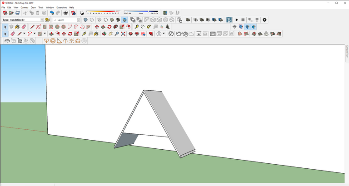Screen dimensions: 349x186
Task: Open the Type undefined dropdown
Action: 23,20
